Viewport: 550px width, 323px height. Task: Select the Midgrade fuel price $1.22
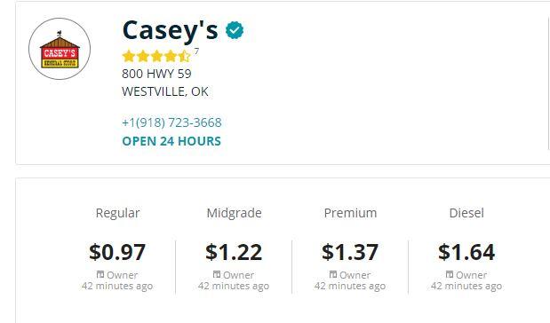[x=234, y=252]
